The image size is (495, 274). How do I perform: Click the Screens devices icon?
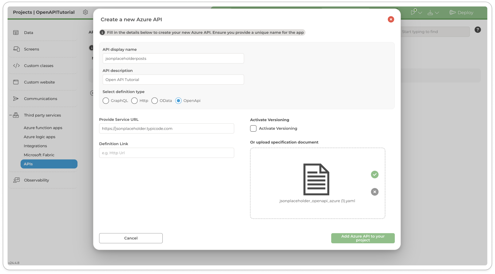coord(16,49)
